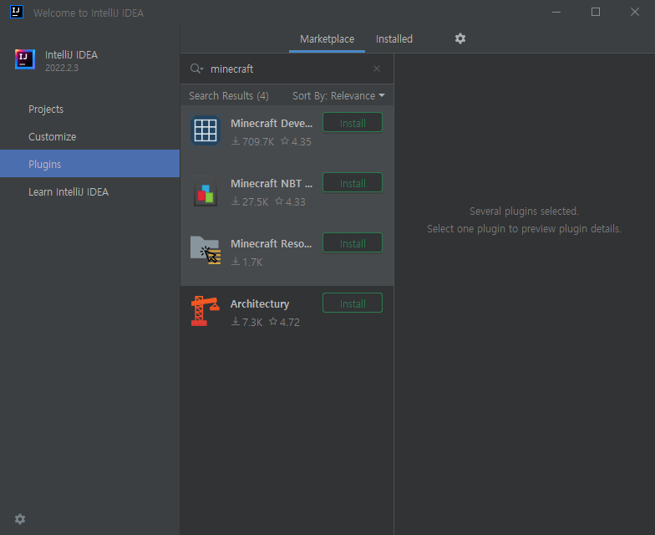This screenshot has height=535, width=655.
Task: Install the Minecraft NBT plugin
Action: [x=353, y=183]
